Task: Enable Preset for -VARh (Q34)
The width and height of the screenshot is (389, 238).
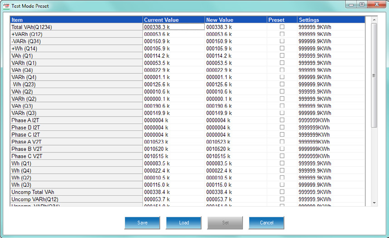Action: click(x=282, y=41)
